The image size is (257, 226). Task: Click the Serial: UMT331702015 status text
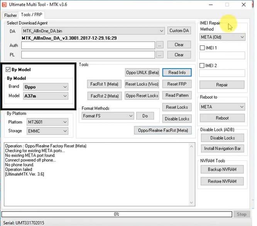tap(24, 223)
